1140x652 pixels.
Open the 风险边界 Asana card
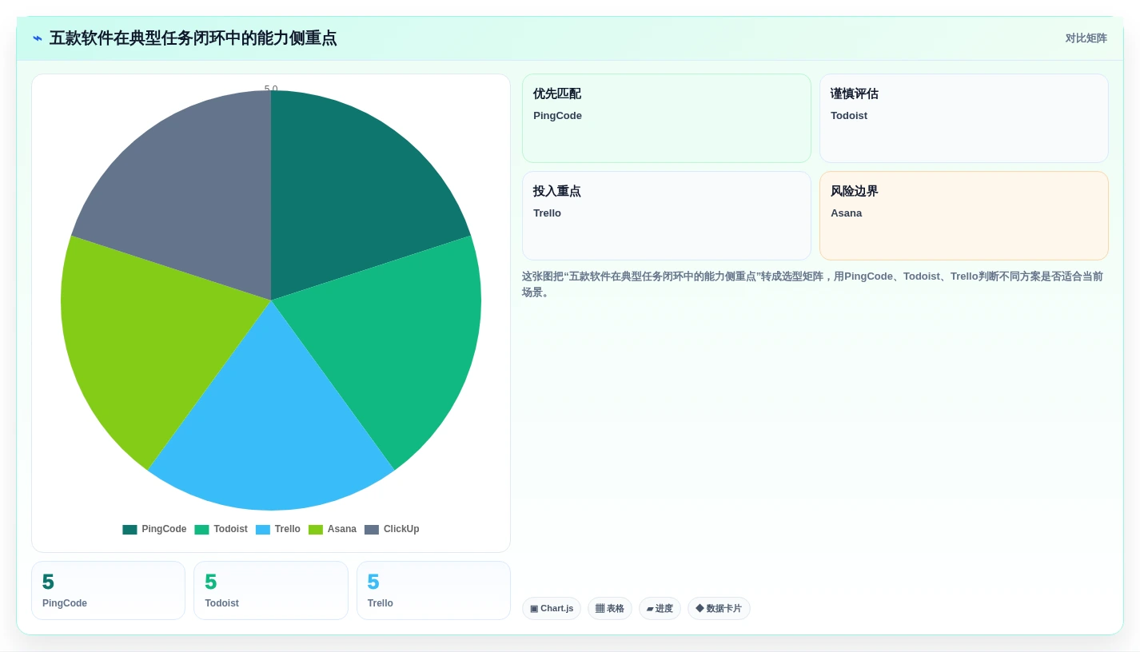pyautogui.click(x=964, y=216)
